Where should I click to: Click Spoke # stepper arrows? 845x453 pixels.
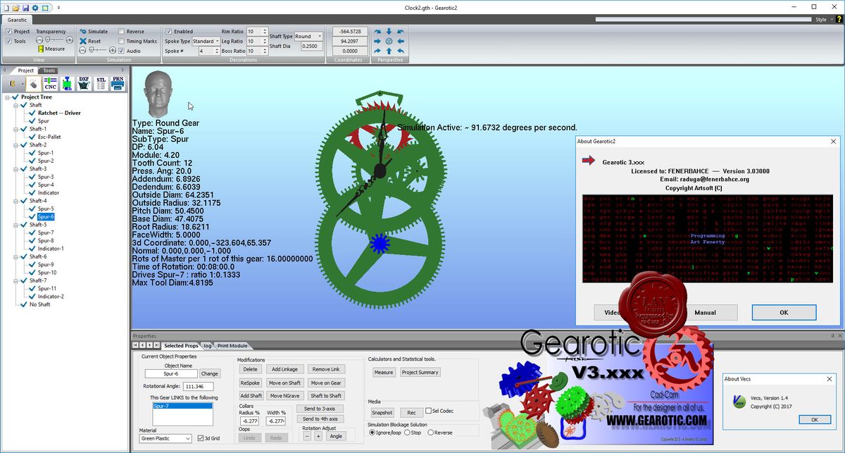tap(218, 51)
